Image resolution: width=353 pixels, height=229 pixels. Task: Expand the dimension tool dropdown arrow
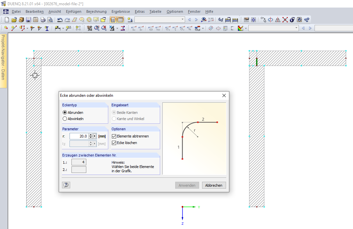[63, 28]
